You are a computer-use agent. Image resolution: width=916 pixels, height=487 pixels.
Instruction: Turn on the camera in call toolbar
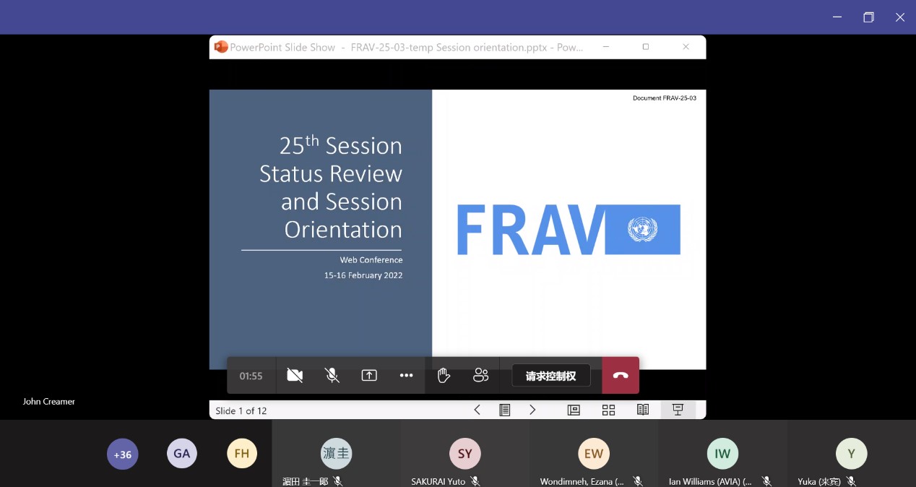pyautogui.click(x=295, y=376)
